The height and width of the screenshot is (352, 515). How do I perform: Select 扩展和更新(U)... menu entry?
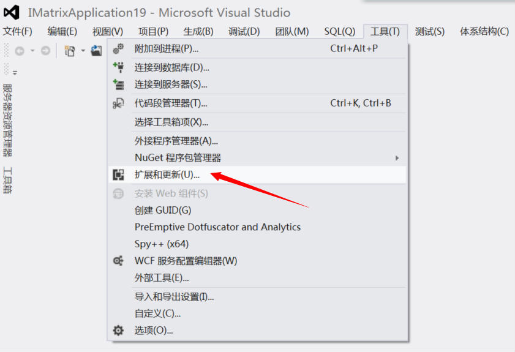coord(258,174)
